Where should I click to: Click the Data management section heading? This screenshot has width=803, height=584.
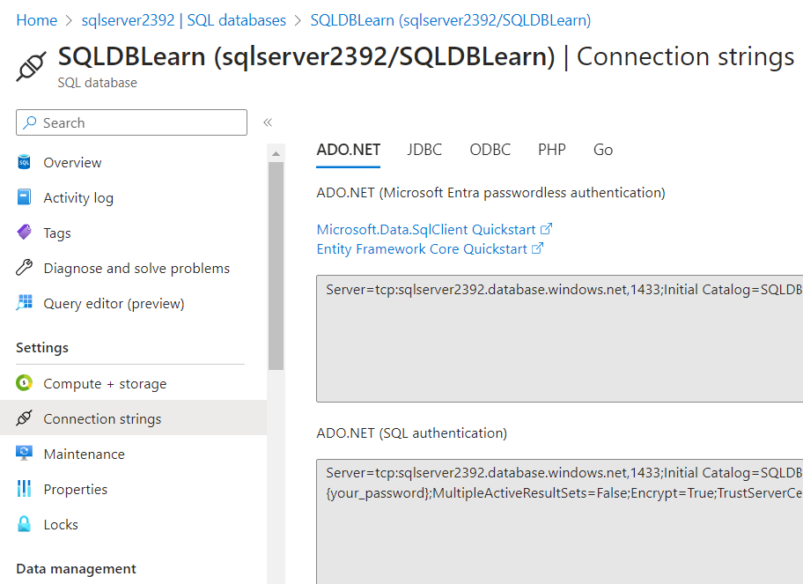76,569
